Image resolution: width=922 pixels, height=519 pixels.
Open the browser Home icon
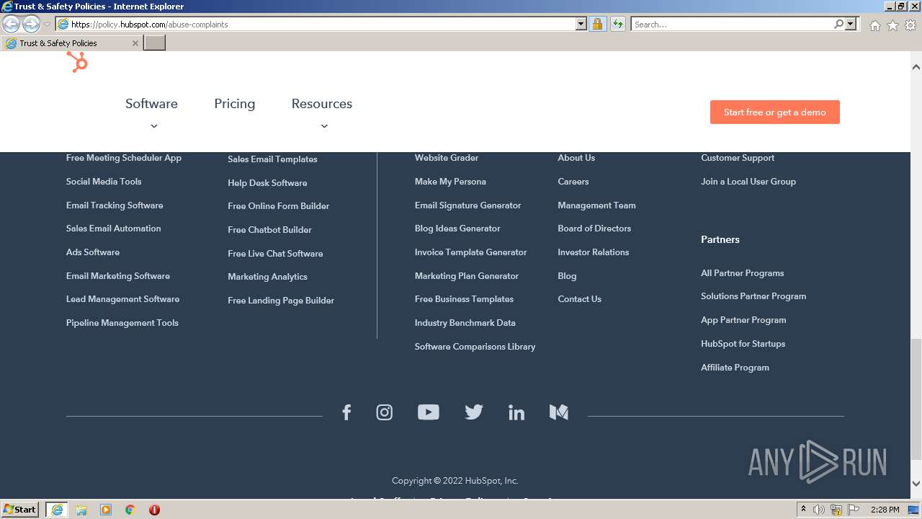tap(874, 25)
